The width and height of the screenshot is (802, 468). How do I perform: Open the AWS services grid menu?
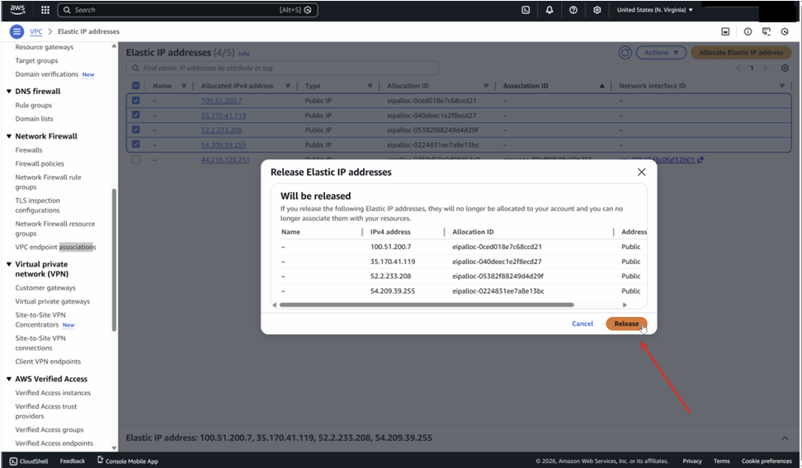pyautogui.click(x=45, y=10)
